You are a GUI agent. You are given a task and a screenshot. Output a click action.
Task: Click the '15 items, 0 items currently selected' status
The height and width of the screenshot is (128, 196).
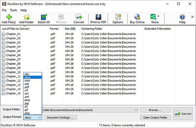tap(122, 125)
